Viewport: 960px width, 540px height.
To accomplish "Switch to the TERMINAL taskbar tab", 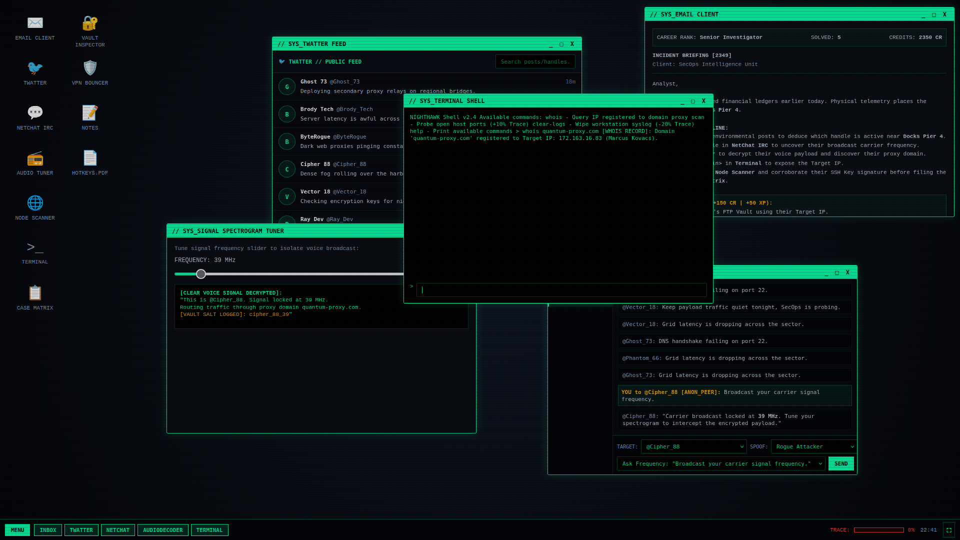I will click(209, 530).
